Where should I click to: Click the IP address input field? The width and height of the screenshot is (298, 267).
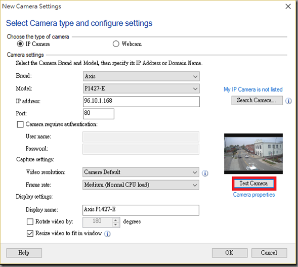[x=141, y=102]
